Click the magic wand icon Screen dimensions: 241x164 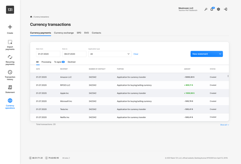[206, 9]
